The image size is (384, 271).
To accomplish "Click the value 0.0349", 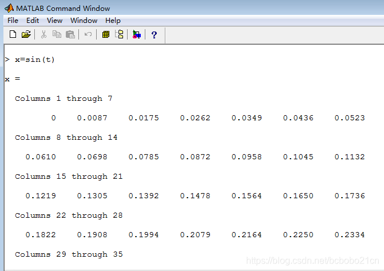I will pos(247,118).
